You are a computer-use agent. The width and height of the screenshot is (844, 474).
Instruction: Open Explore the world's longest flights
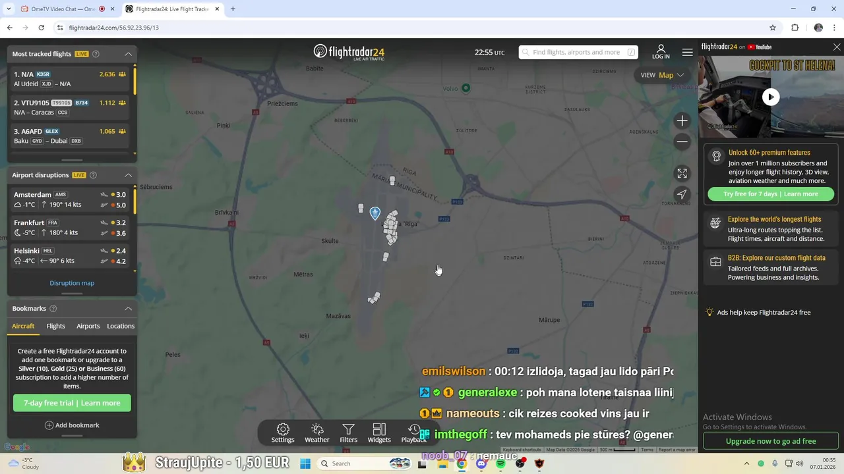(771, 228)
